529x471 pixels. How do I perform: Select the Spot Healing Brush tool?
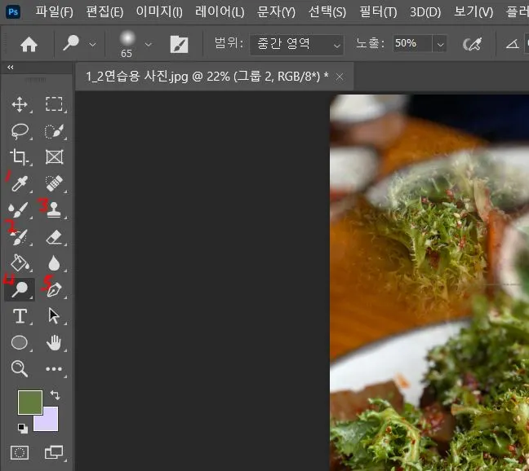pyautogui.click(x=54, y=183)
